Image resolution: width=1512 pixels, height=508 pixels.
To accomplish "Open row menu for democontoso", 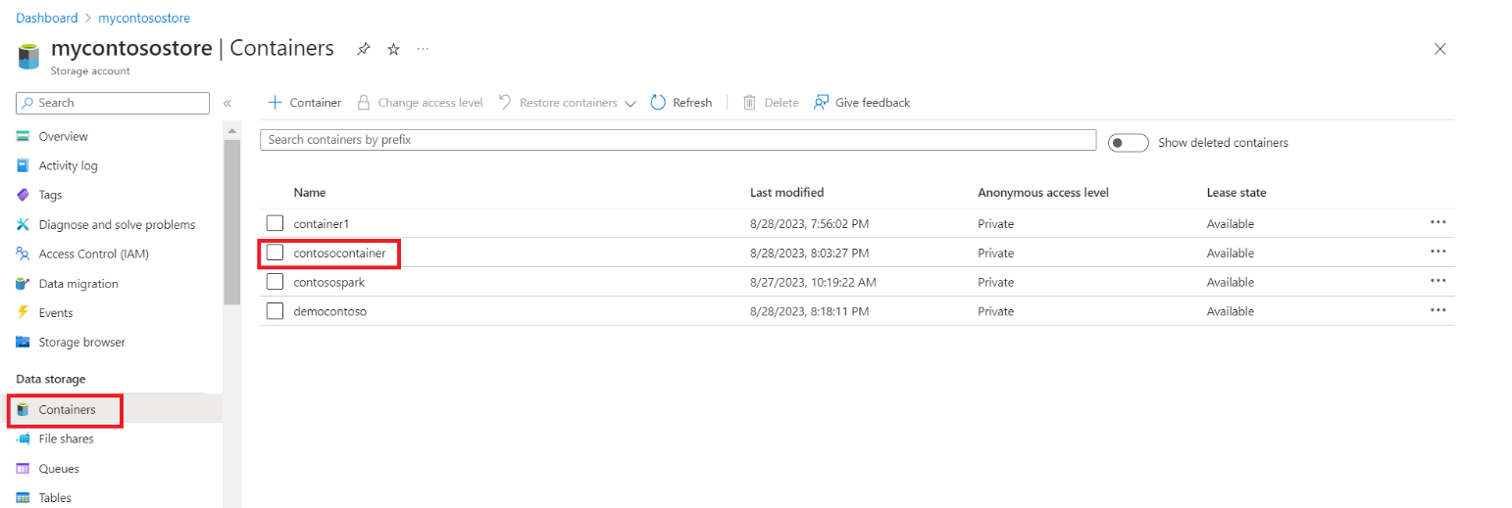I will [x=1437, y=310].
